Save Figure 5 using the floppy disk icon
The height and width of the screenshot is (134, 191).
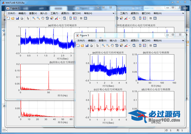click(x=87, y=46)
